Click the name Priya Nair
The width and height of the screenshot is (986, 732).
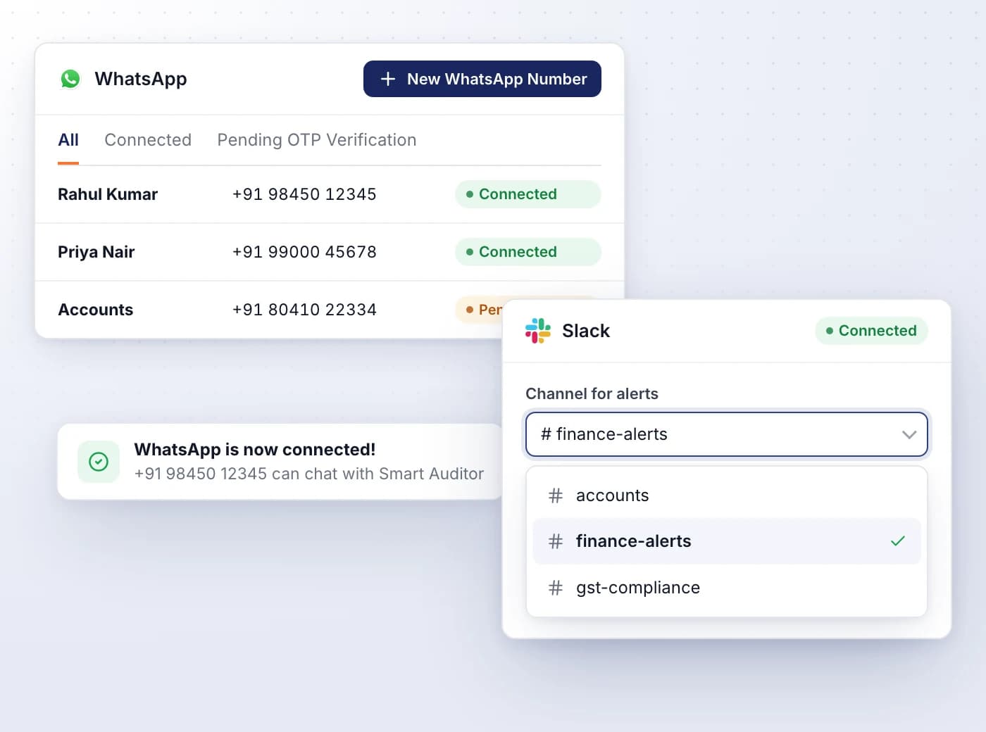coord(96,252)
